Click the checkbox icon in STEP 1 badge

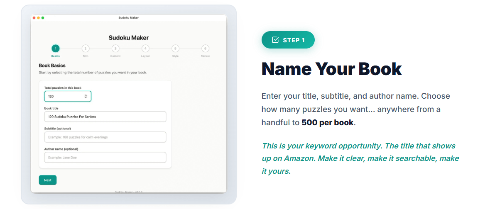pos(275,40)
